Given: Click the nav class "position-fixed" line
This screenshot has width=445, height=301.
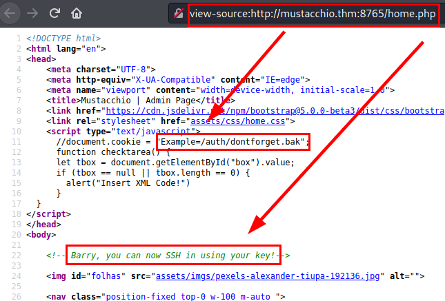Looking at the screenshot, I should point(166,296).
